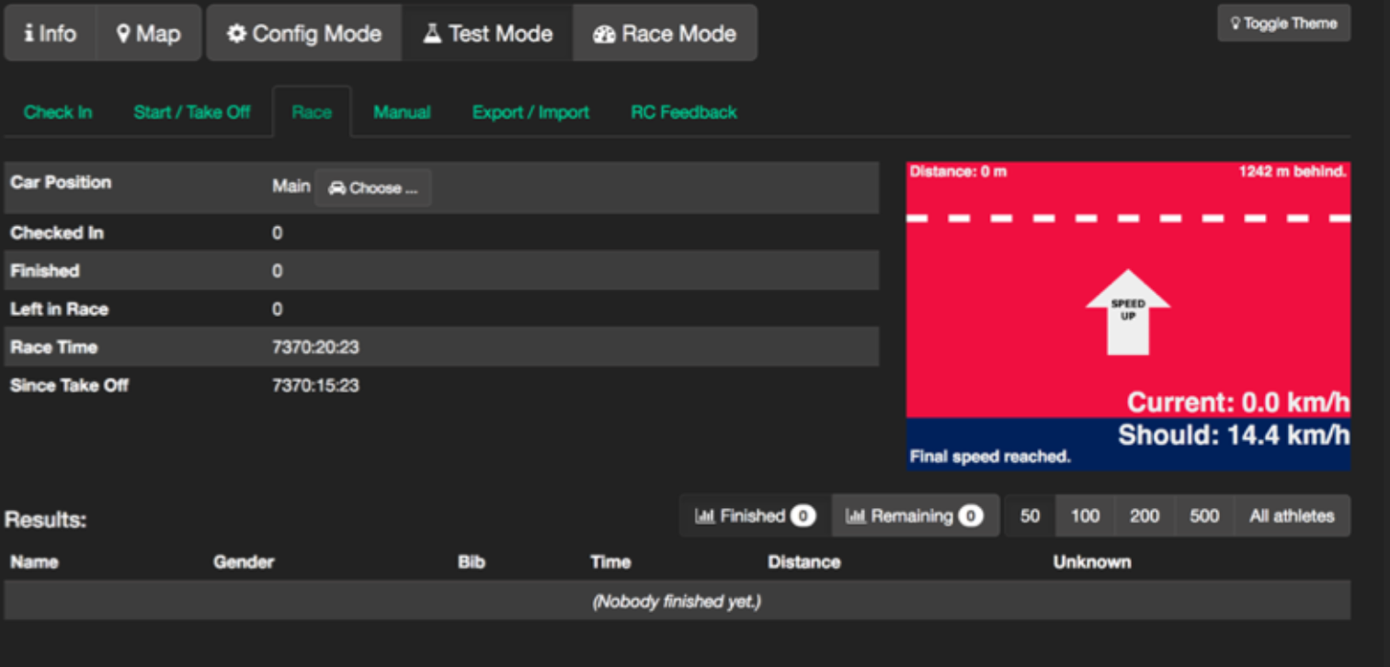Go to Start / Take Off tab
The width and height of the screenshot is (1390, 667).
(x=191, y=112)
